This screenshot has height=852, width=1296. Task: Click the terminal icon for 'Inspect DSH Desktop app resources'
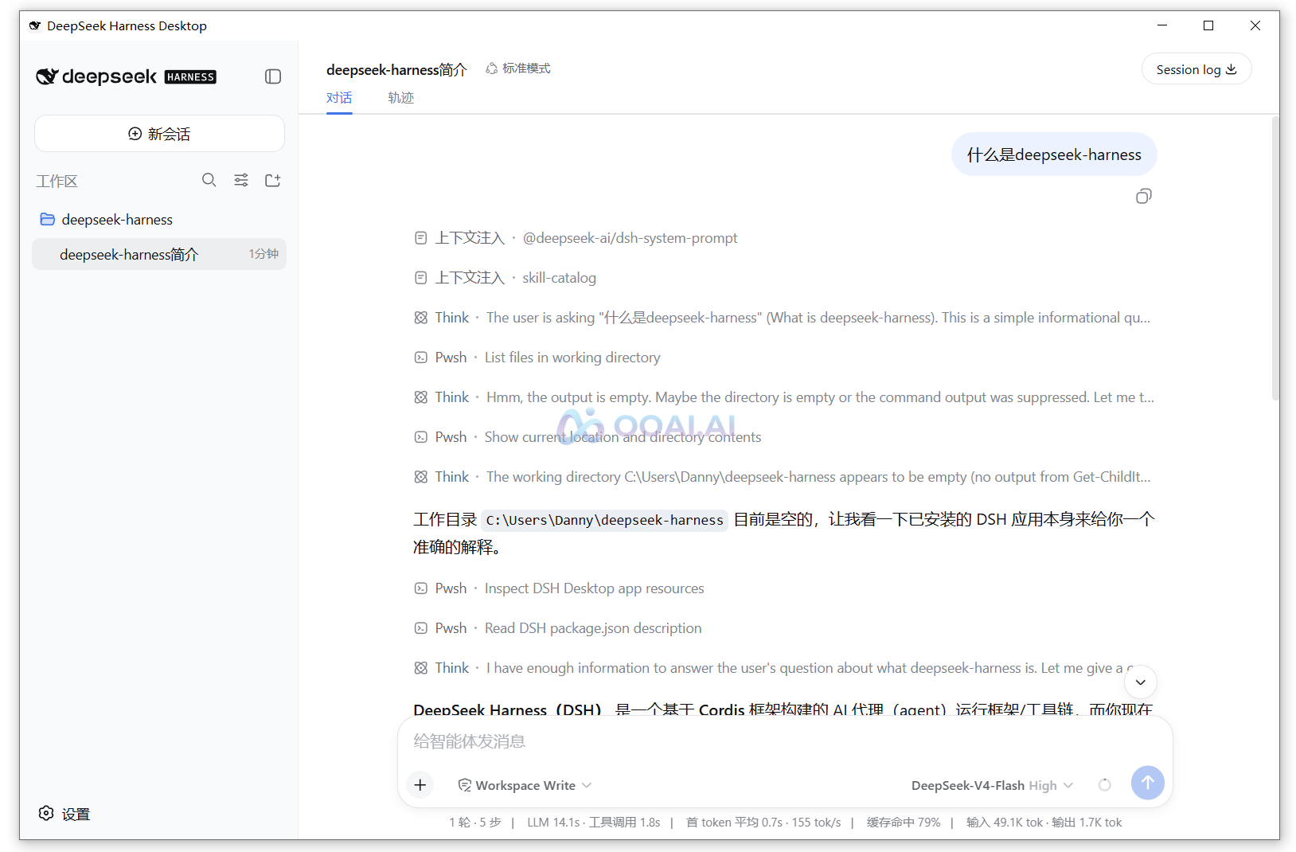coord(421,588)
